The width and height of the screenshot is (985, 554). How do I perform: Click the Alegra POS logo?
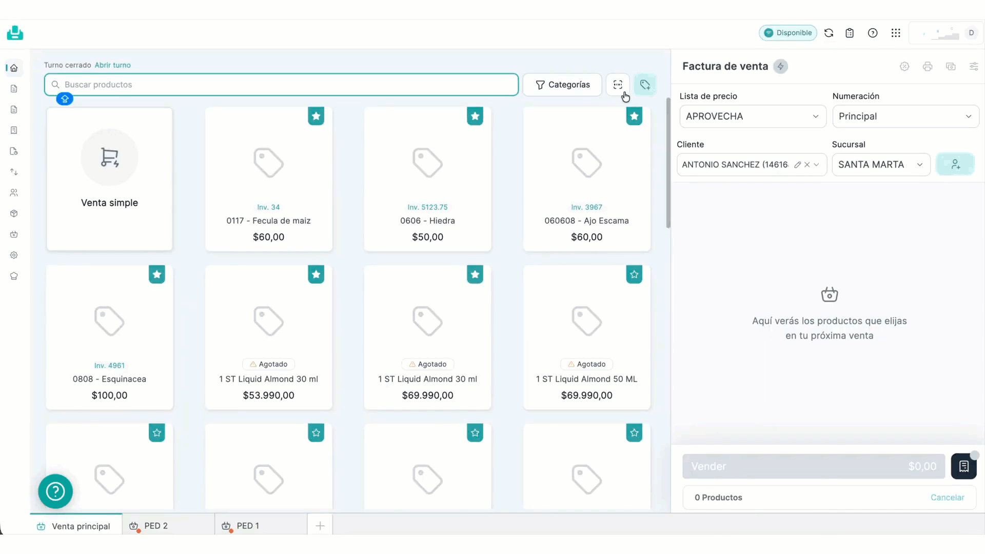pyautogui.click(x=15, y=33)
